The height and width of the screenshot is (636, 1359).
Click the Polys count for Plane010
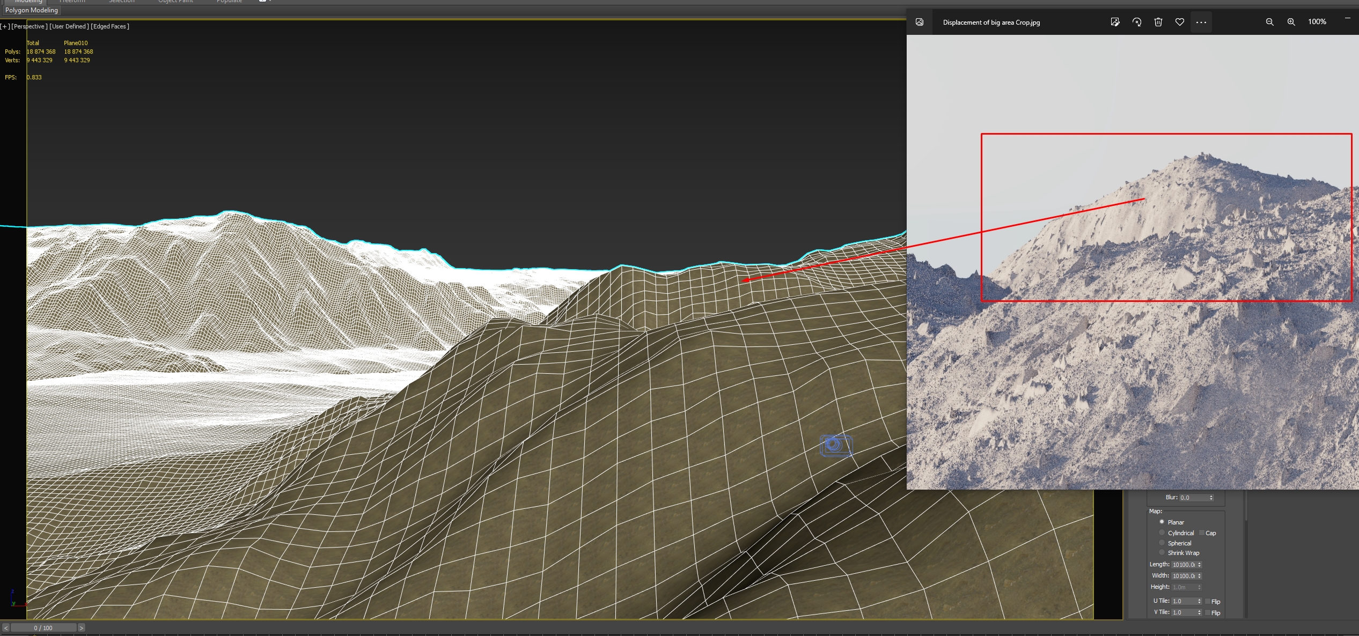[x=78, y=51]
